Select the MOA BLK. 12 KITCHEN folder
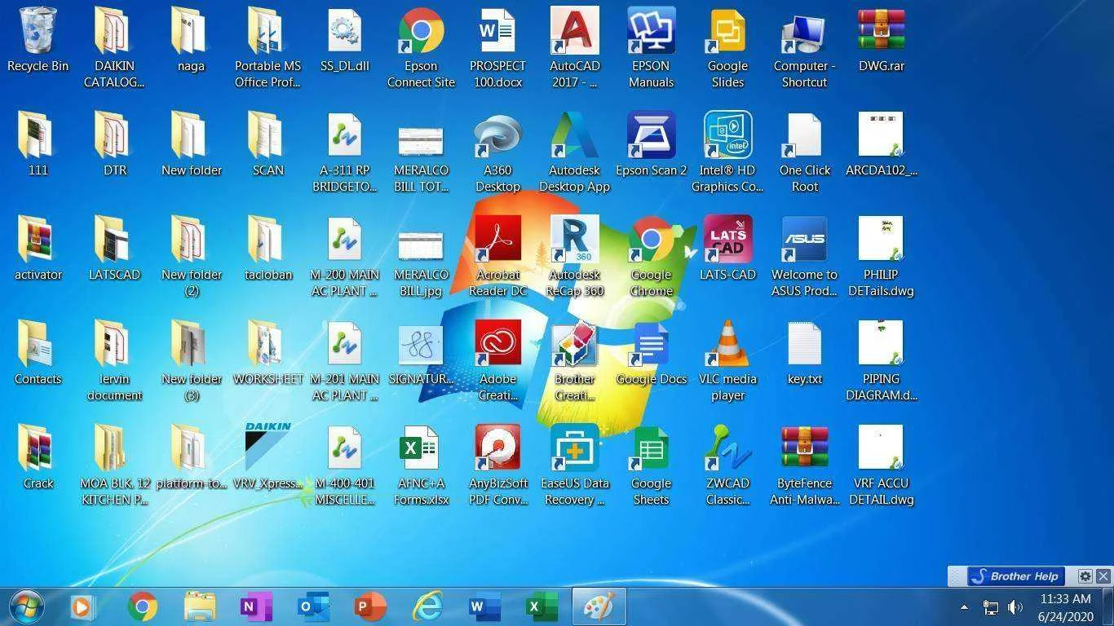The width and height of the screenshot is (1114, 626). click(x=114, y=465)
